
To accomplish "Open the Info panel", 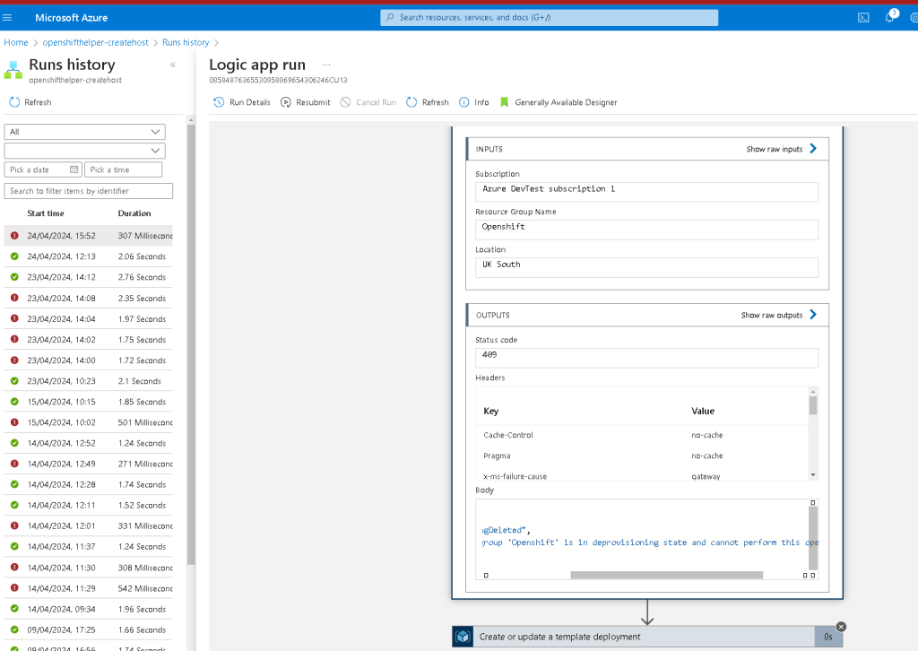I will (x=474, y=102).
